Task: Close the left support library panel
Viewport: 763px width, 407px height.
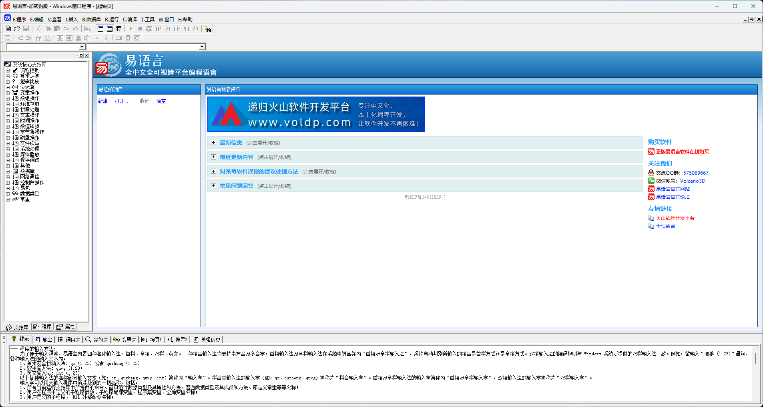Action: coord(86,56)
